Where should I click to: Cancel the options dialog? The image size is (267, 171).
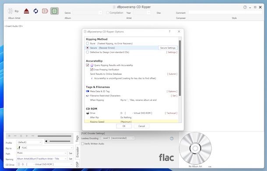[141, 126]
